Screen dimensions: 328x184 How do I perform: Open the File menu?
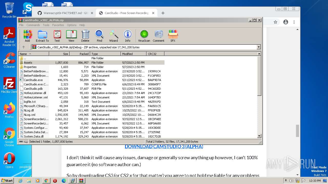coord(21,25)
